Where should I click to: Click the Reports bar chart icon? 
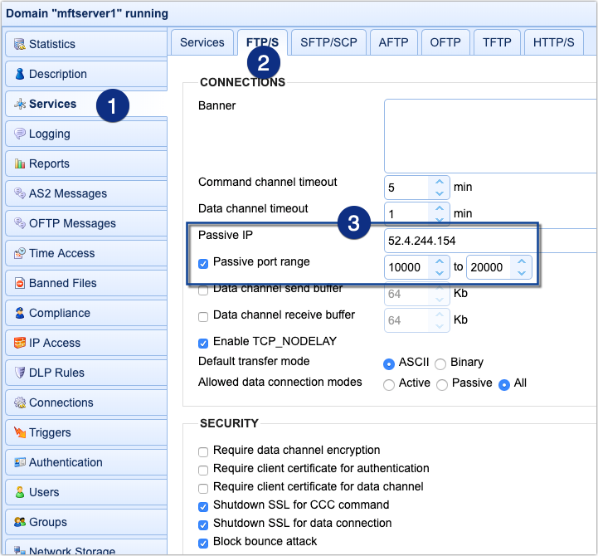point(20,163)
